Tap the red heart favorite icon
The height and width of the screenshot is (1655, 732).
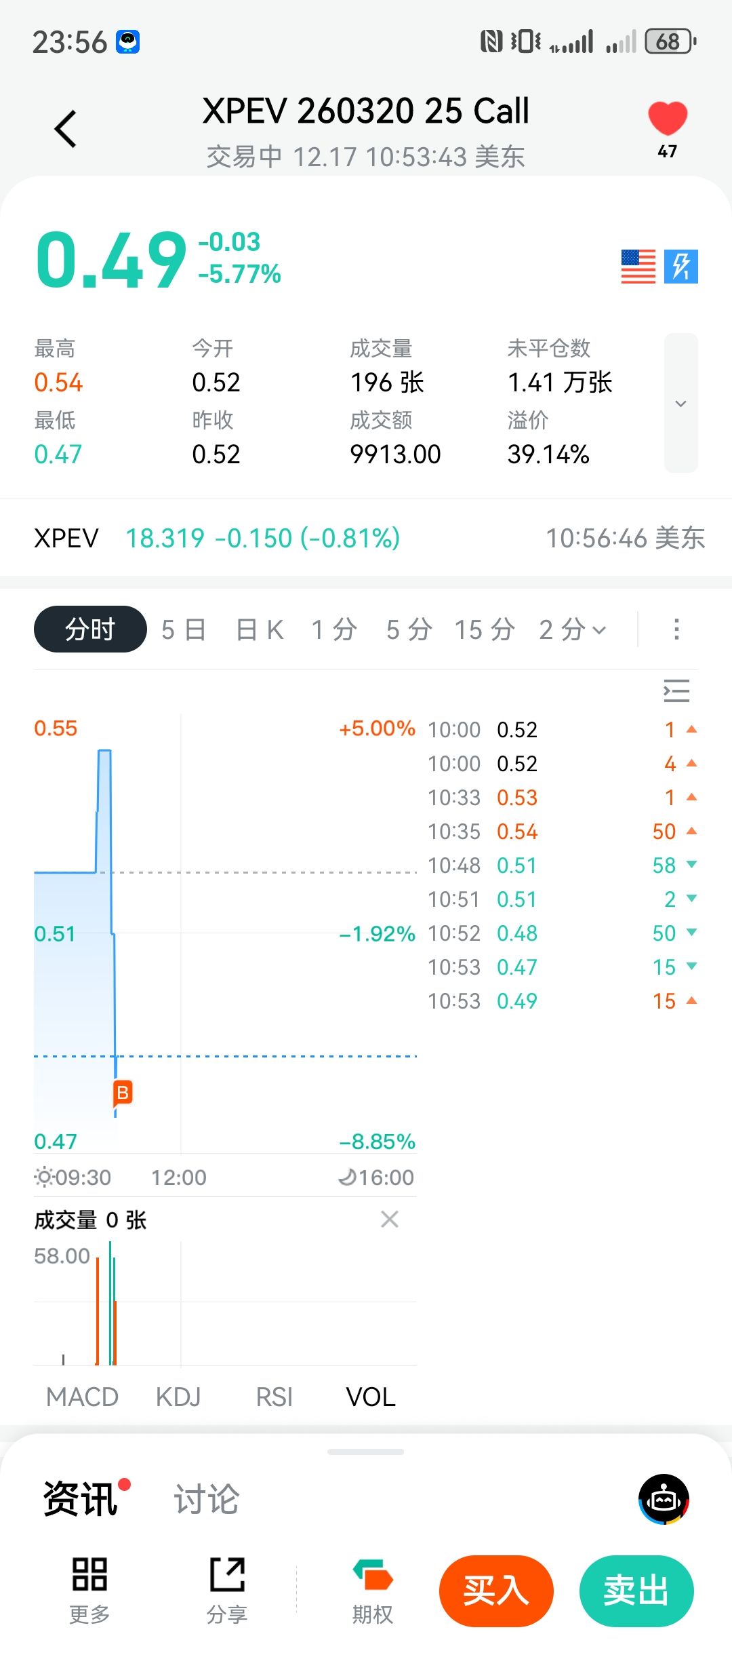coord(668,119)
